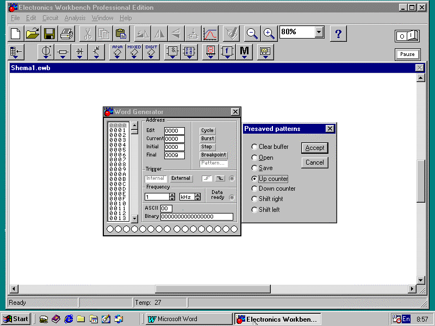Select the Shift left radio button
Image resolution: width=435 pixels, height=326 pixels.
(x=254, y=210)
